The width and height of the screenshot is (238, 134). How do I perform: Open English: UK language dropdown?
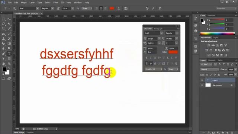point(154,69)
